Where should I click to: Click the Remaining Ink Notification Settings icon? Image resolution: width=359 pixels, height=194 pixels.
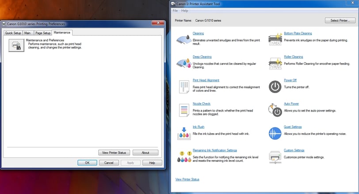(184, 157)
